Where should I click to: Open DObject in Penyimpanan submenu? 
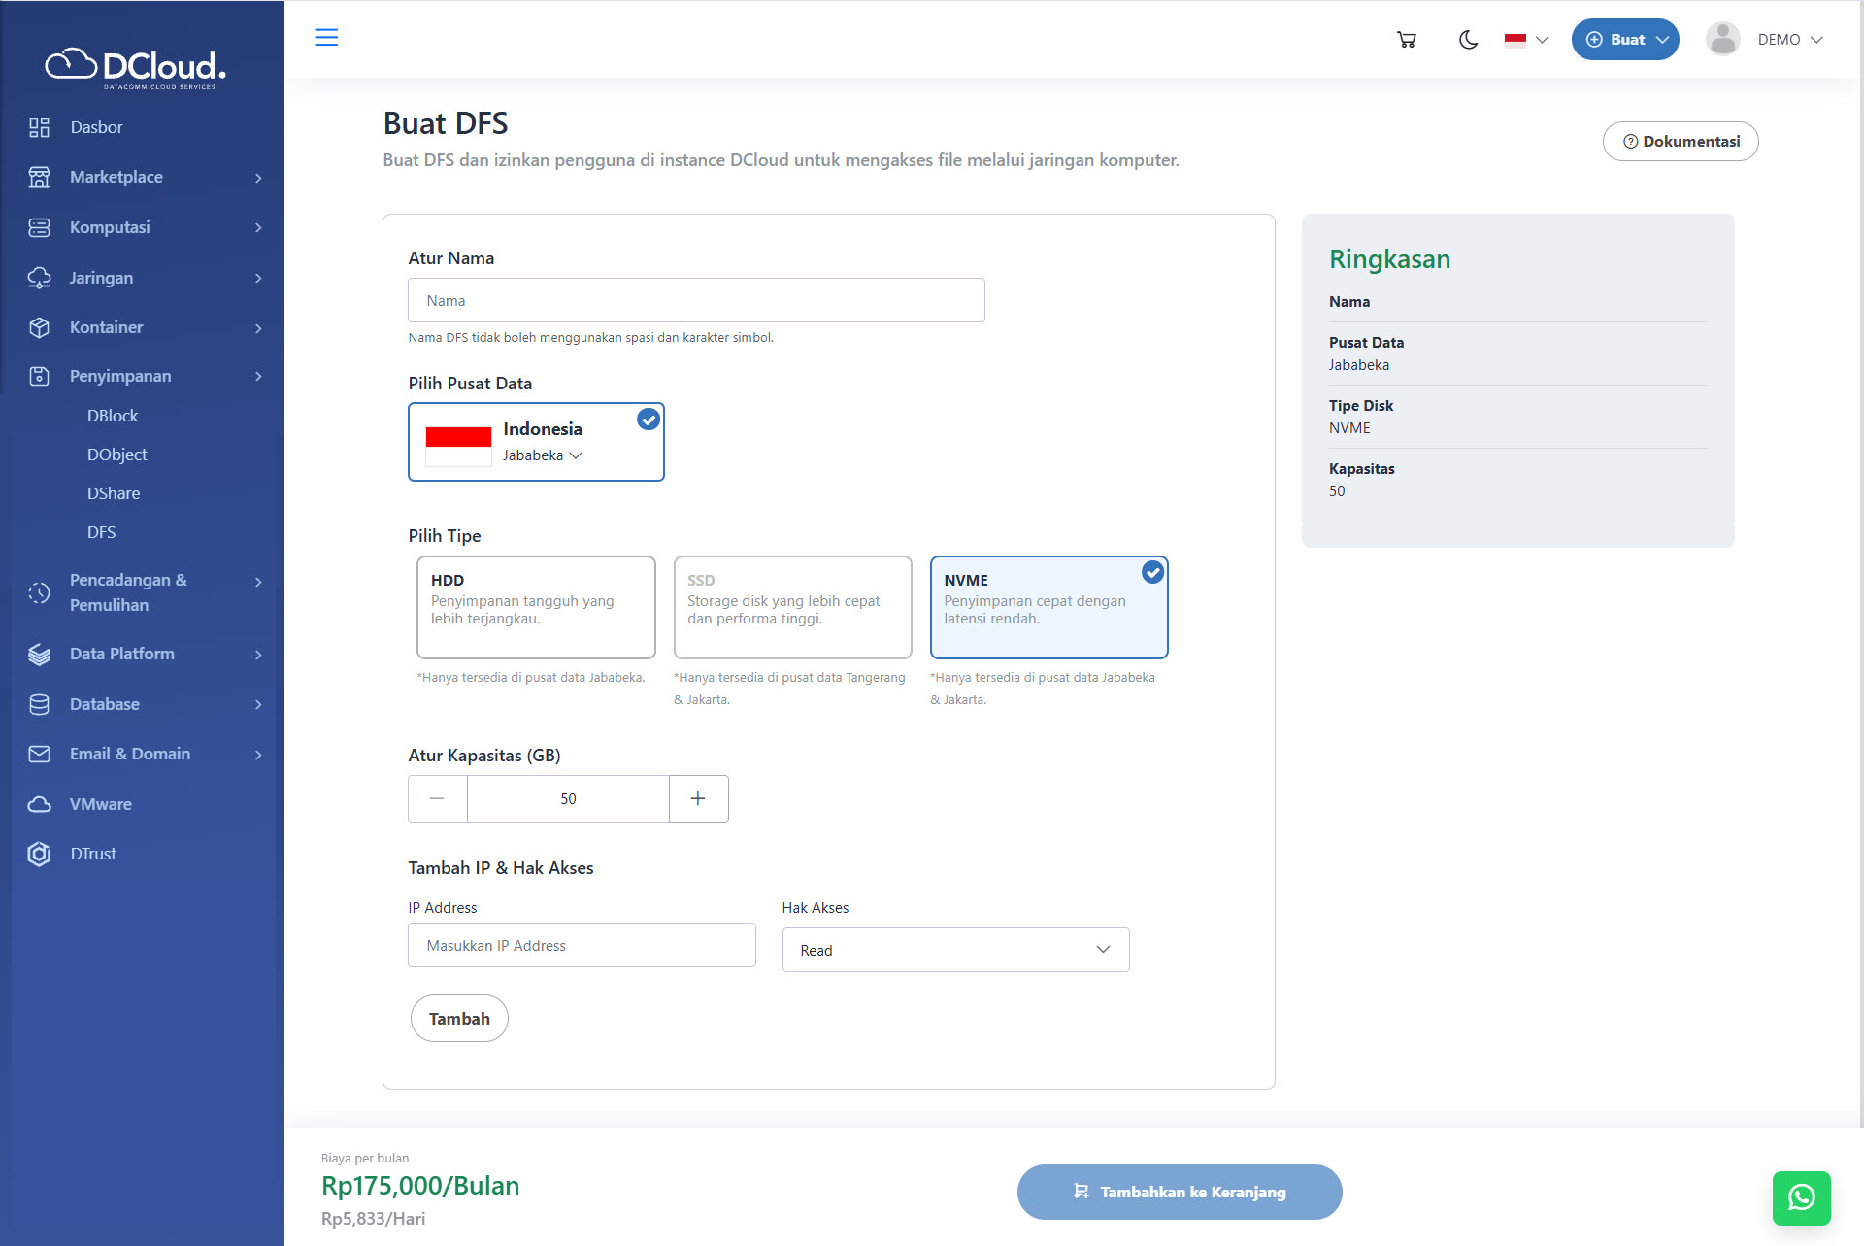coord(116,455)
